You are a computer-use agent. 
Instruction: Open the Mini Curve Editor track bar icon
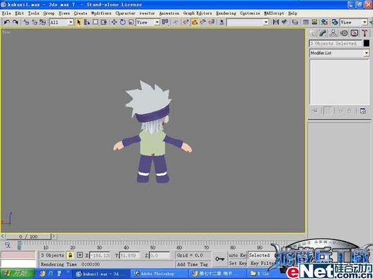(x=8, y=245)
